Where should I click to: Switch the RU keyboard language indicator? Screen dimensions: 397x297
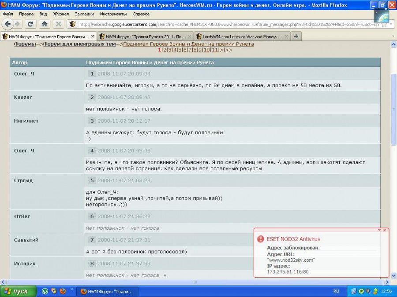point(336,291)
